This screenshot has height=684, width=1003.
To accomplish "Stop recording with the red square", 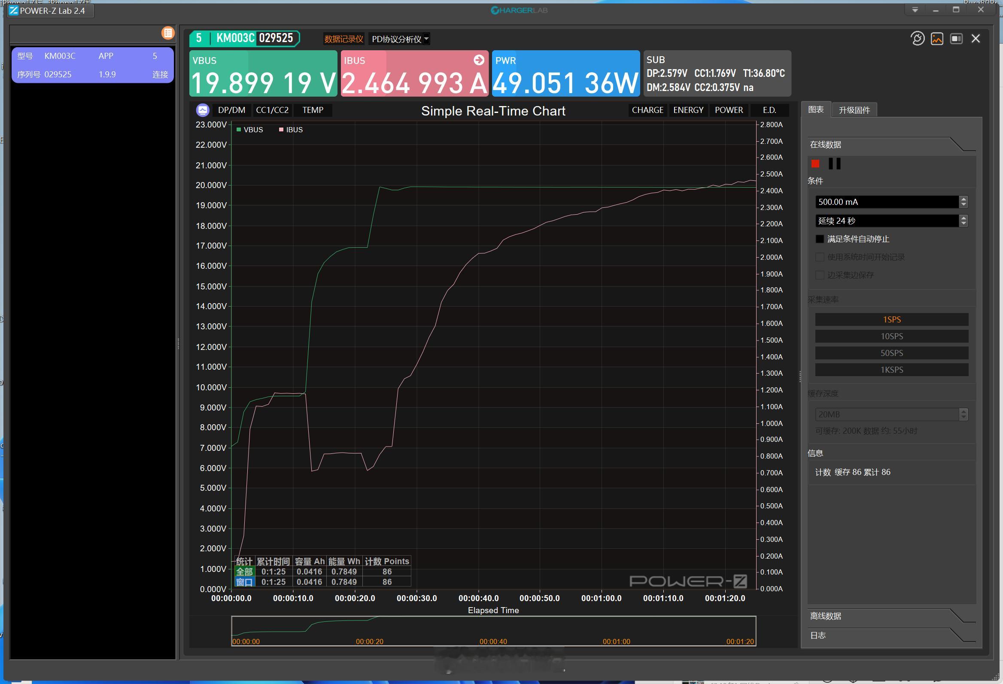I will [x=815, y=164].
